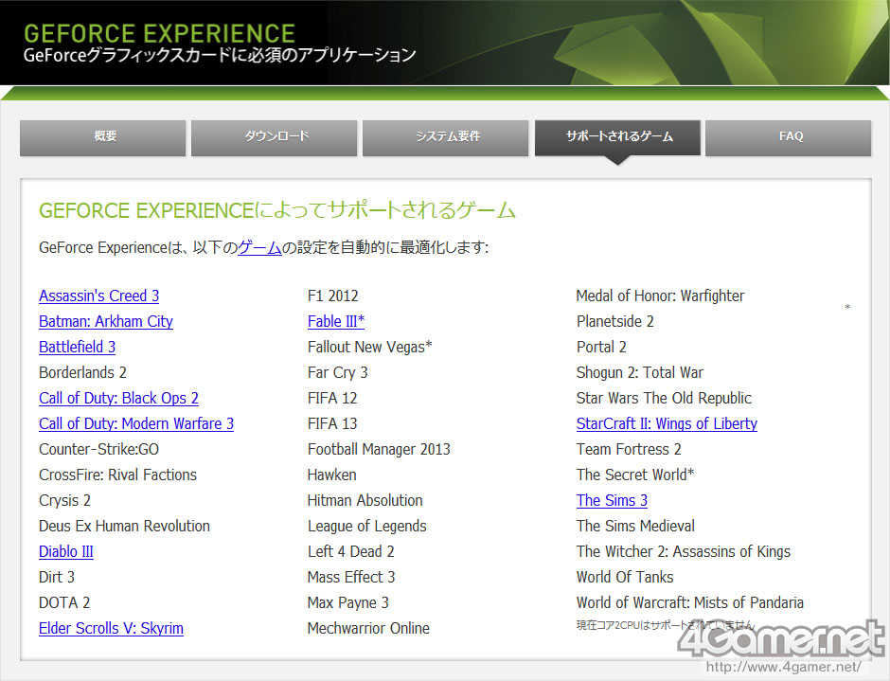Image resolution: width=890 pixels, height=681 pixels.
Task: Open the サポートされるゲーム tab
Action: (x=617, y=137)
